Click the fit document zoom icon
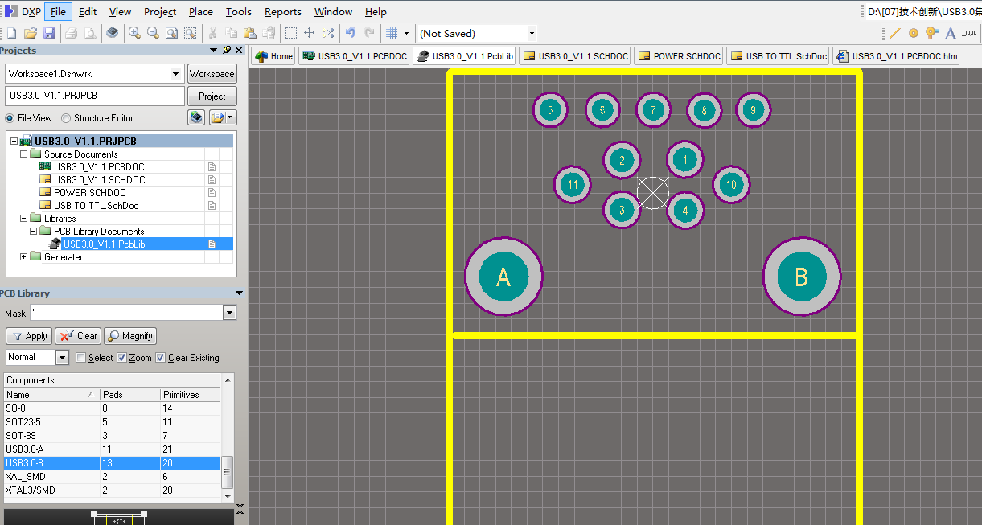982x525 pixels. coord(171,33)
